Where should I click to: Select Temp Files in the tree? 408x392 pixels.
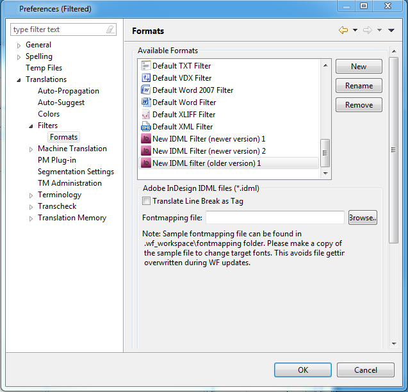coord(44,68)
